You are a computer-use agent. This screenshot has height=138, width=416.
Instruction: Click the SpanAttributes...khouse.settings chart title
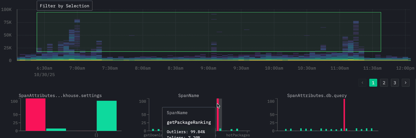pyautogui.click(x=60, y=96)
